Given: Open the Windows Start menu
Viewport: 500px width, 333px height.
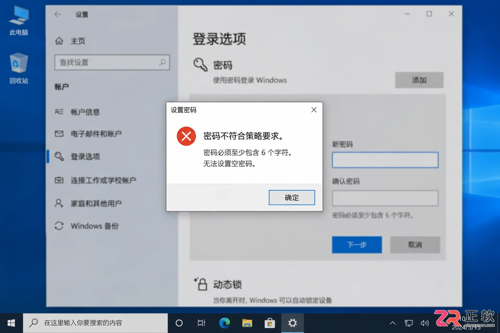Looking at the screenshot, I should [x=11, y=323].
